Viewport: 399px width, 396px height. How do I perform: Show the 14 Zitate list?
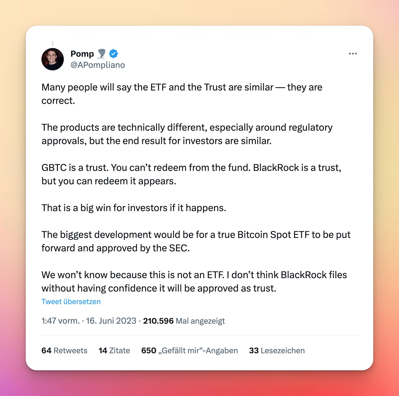tap(114, 350)
